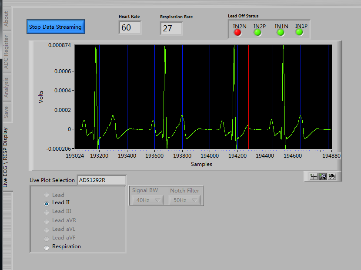The height and width of the screenshot is (270, 361).
Task: Open the Signal BW 40Hz dropdown
Action: coord(148,200)
